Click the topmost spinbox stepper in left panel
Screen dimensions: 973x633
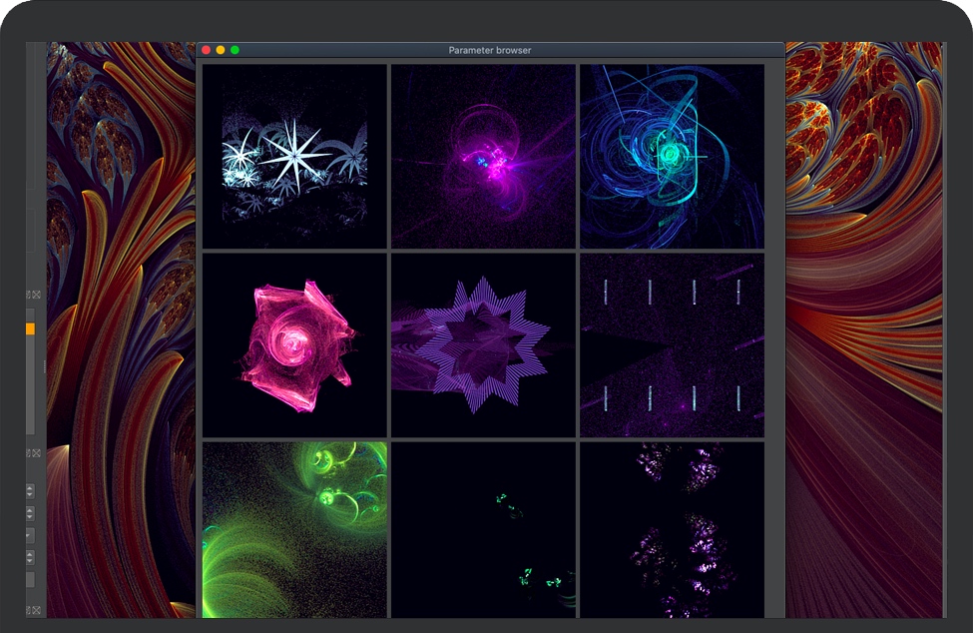click(x=30, y=490)
